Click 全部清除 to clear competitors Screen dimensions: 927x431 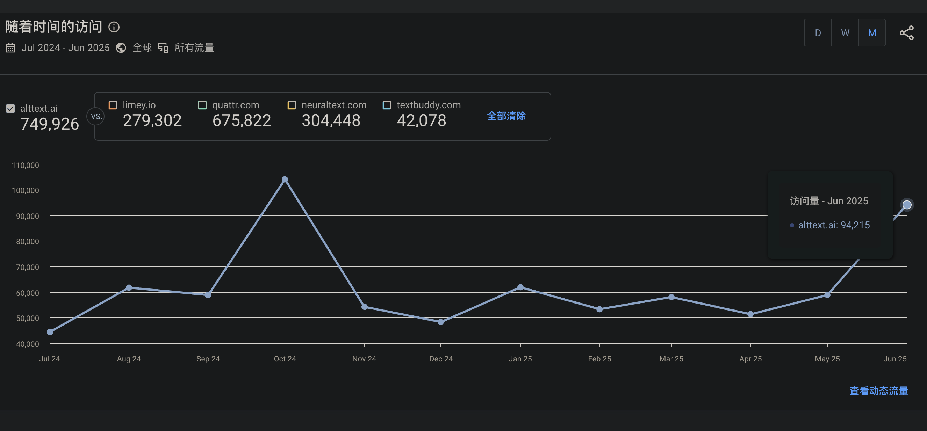[506, 116]
